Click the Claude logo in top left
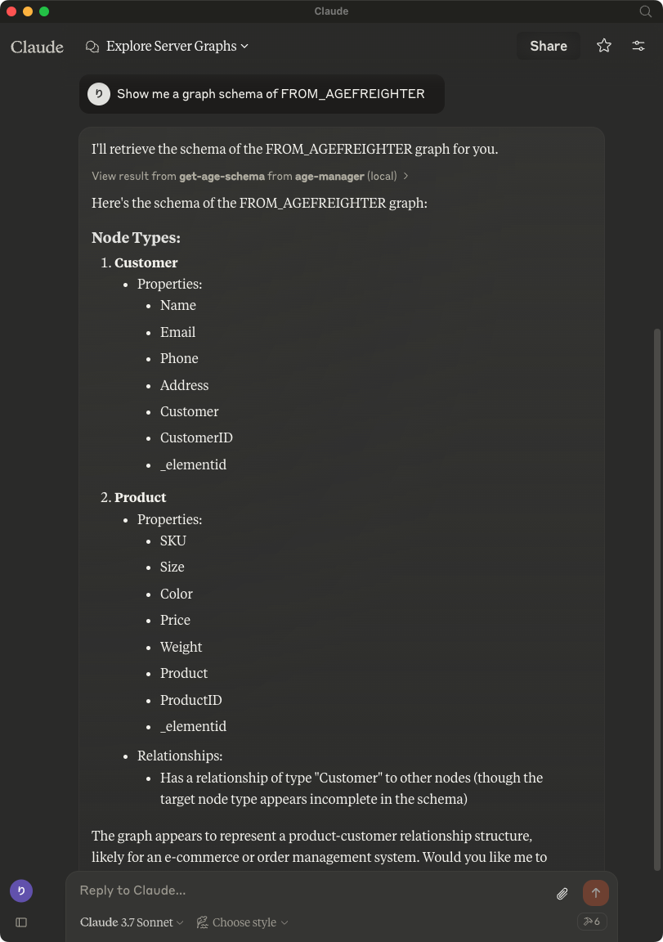 click(x=36, y=47)
